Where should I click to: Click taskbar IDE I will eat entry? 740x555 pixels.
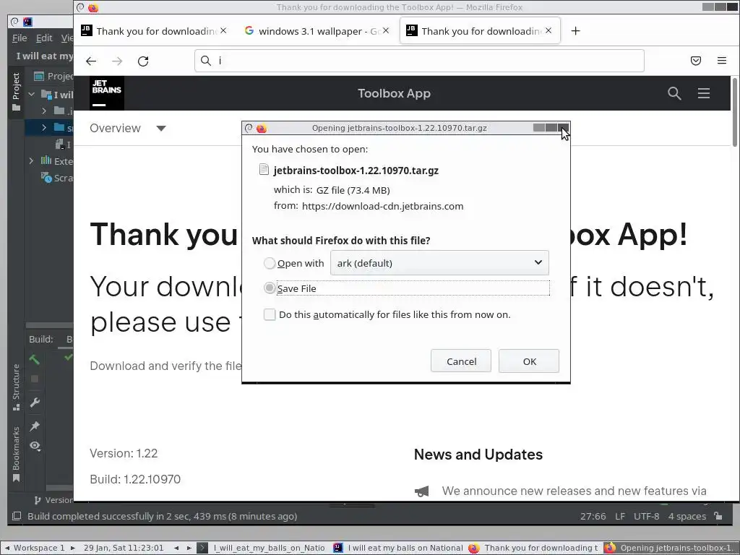click(398, 548)
